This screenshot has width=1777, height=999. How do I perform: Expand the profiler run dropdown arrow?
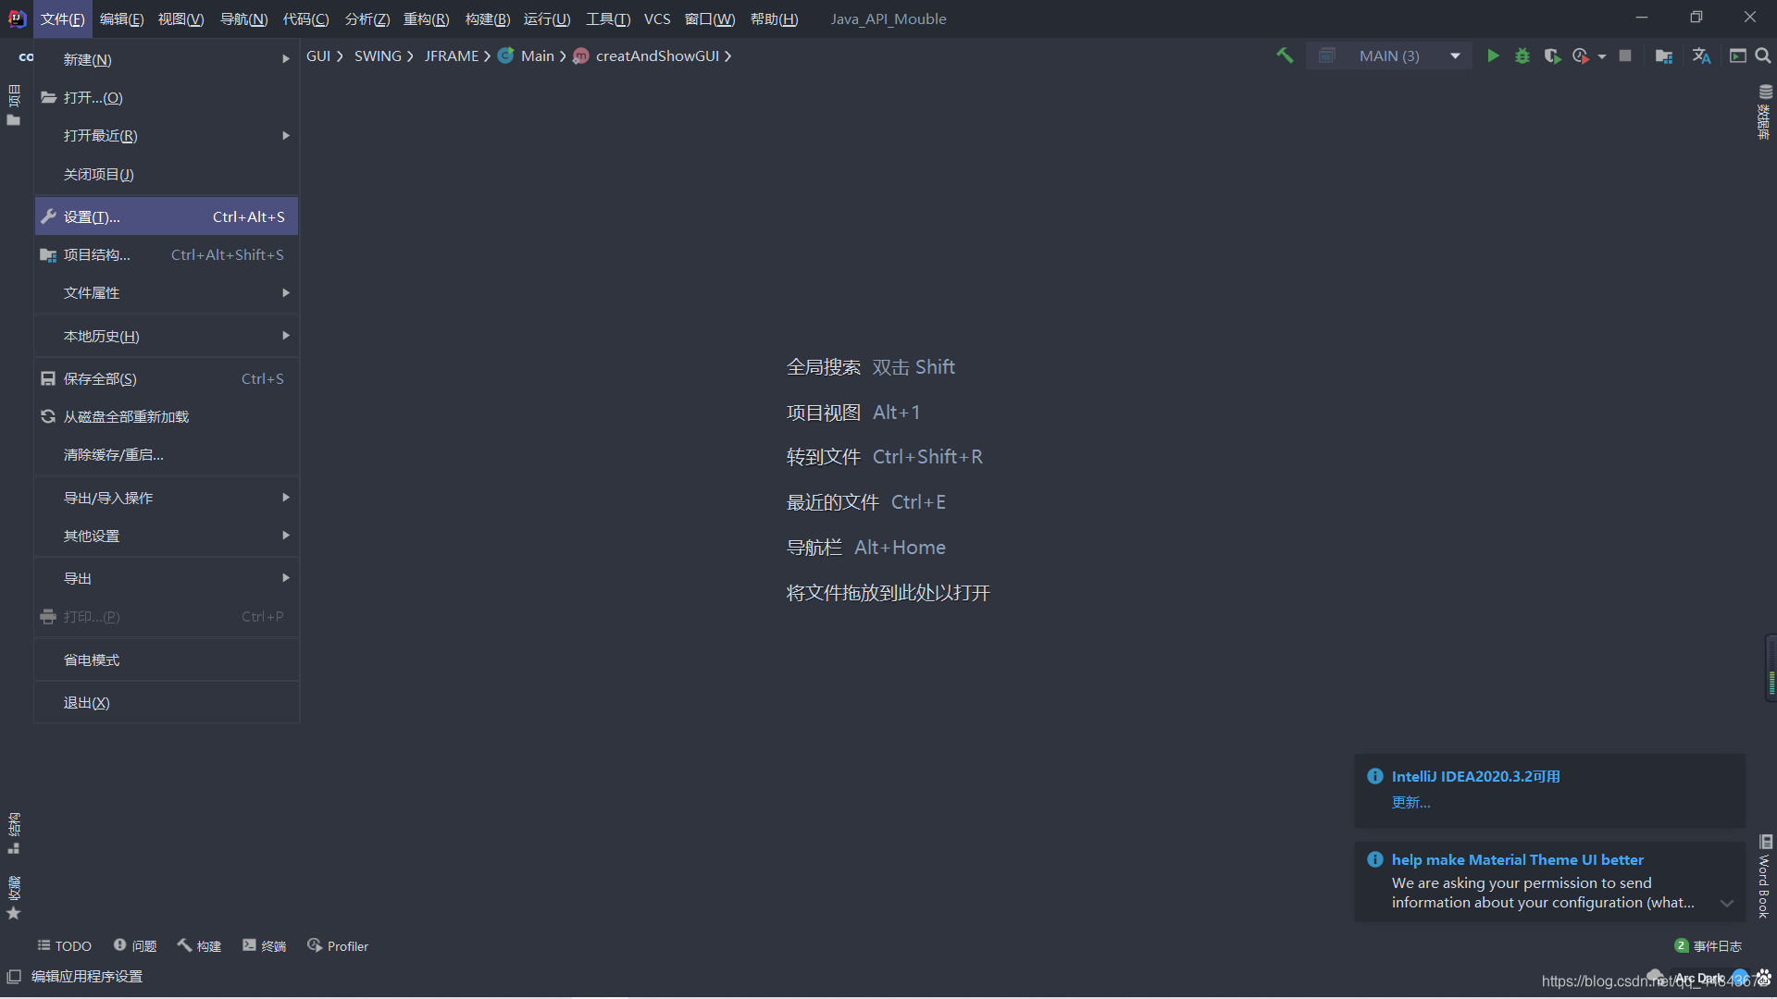tap(1602, 56)
